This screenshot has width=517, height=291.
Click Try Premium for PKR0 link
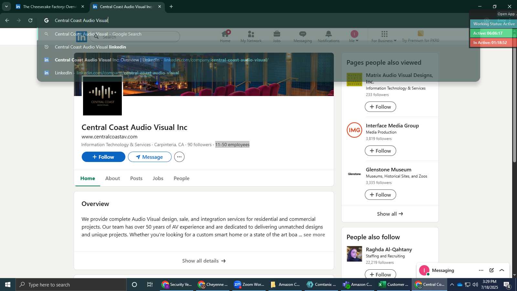420,36
